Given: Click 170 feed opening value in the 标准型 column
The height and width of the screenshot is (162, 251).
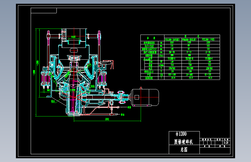Looking at the screenshot, I should (x=172, y=46).
